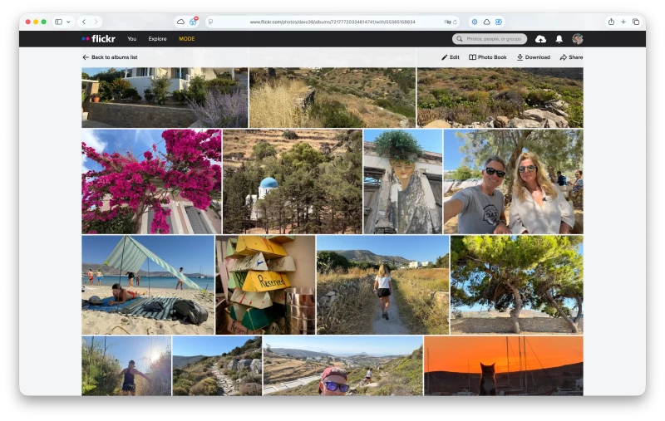Open the You menu

point(132,38)
